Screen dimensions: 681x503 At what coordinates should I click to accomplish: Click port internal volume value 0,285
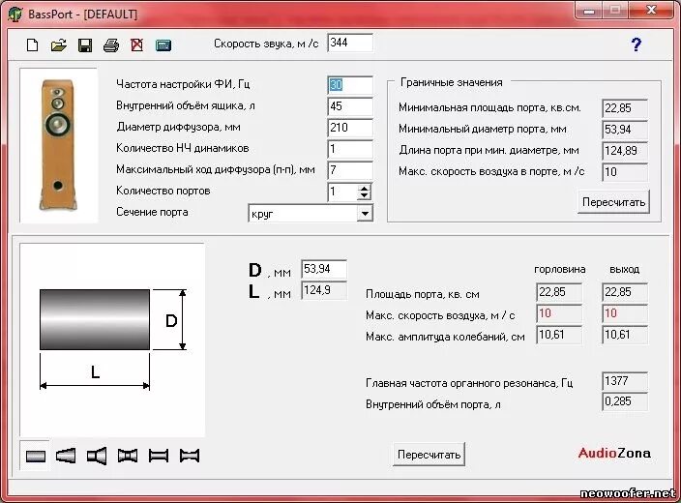(x=625, y=401)
